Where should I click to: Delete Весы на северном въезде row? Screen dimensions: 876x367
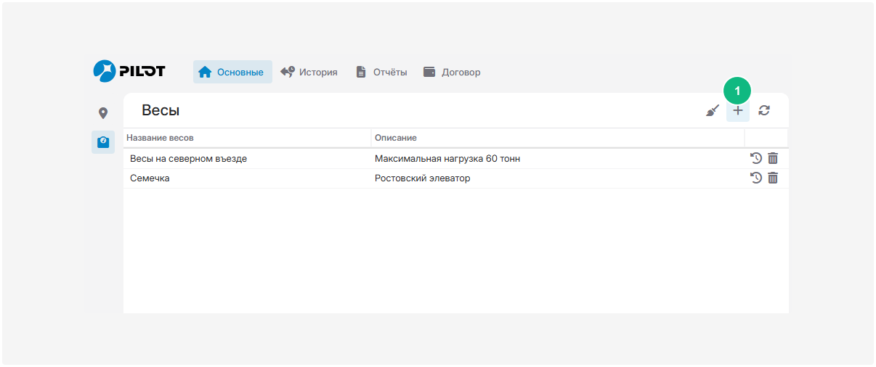(x=773, y=158)
